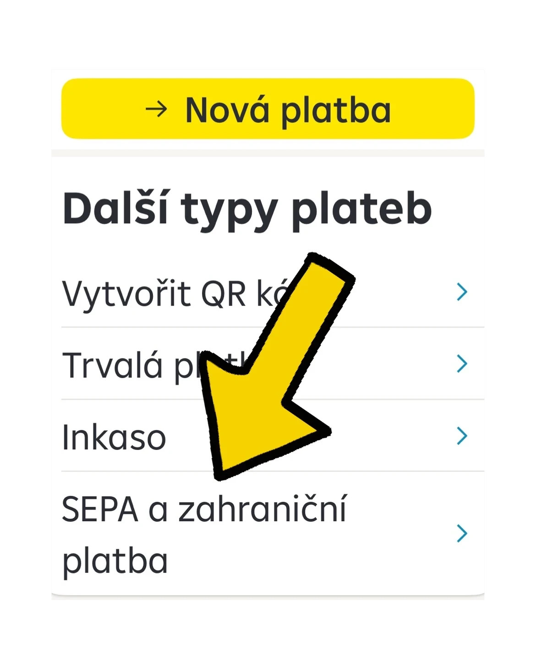This screenshot has width=536, height=669.
Task: Tap the chevron beside Vytvořit QR kód
Action: (x=462, y=291)
